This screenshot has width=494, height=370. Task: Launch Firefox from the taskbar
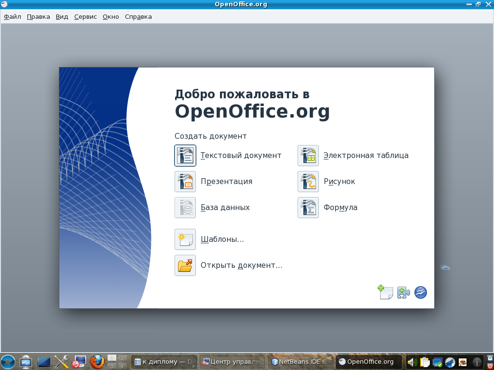97,362
